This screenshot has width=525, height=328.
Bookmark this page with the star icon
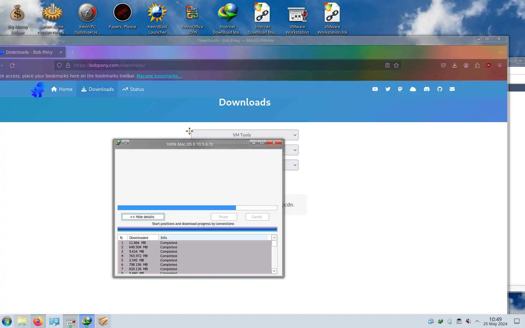tap(396, 65)
